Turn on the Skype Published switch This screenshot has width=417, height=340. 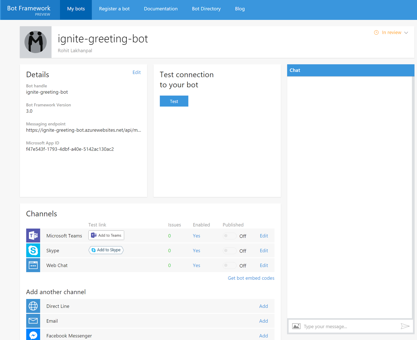tap(229, 250)
